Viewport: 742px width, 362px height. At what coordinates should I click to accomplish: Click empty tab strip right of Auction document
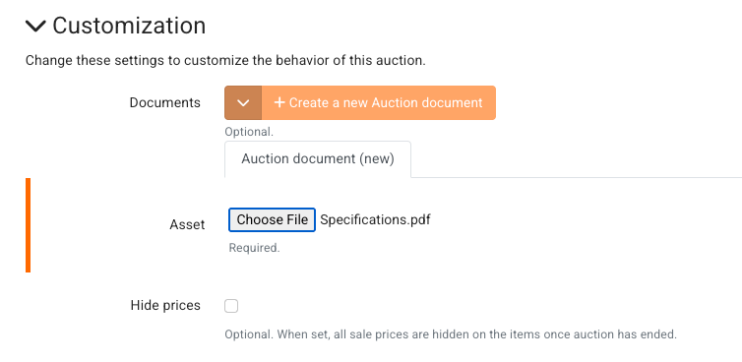577,159
